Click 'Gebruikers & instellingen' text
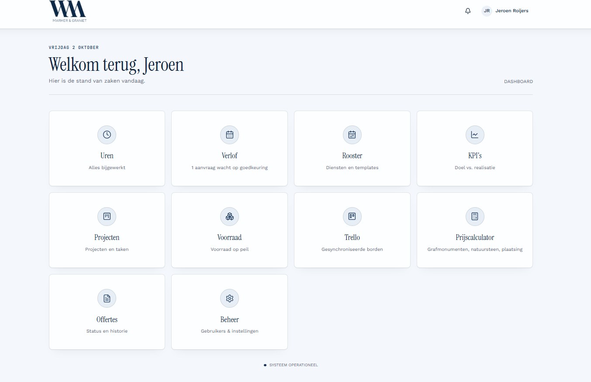 pyautogui.click(x=230, y=331)
